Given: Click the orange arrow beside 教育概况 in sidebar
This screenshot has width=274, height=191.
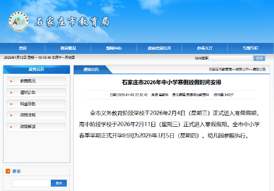Looking at the screenshot, I should [x=11, y=81].
